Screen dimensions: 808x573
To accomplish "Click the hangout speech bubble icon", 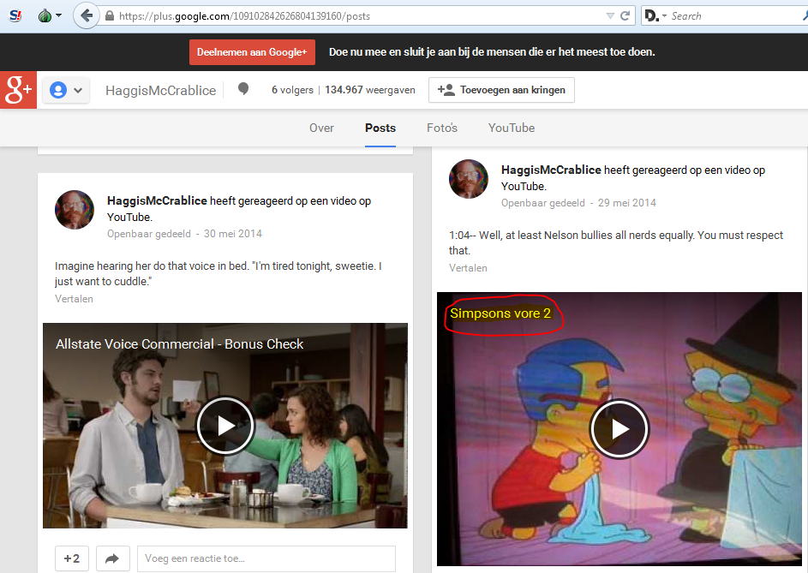I will (243, 89).
